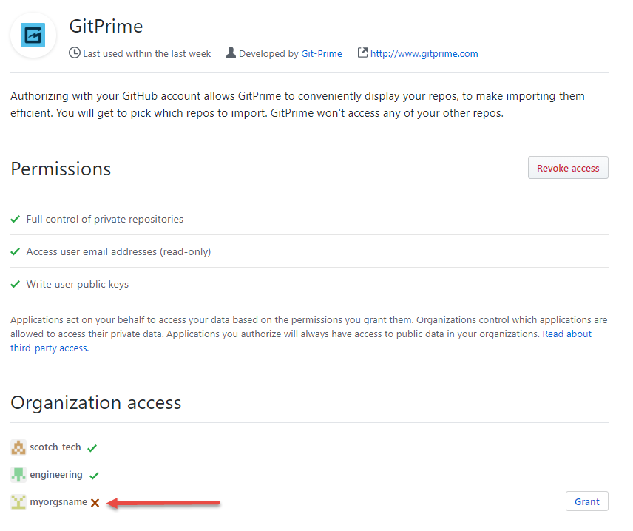The height and width of the screenshot is (531, 633).
Task: Click green checkmark beside engineering
Action: pos(94,476)
